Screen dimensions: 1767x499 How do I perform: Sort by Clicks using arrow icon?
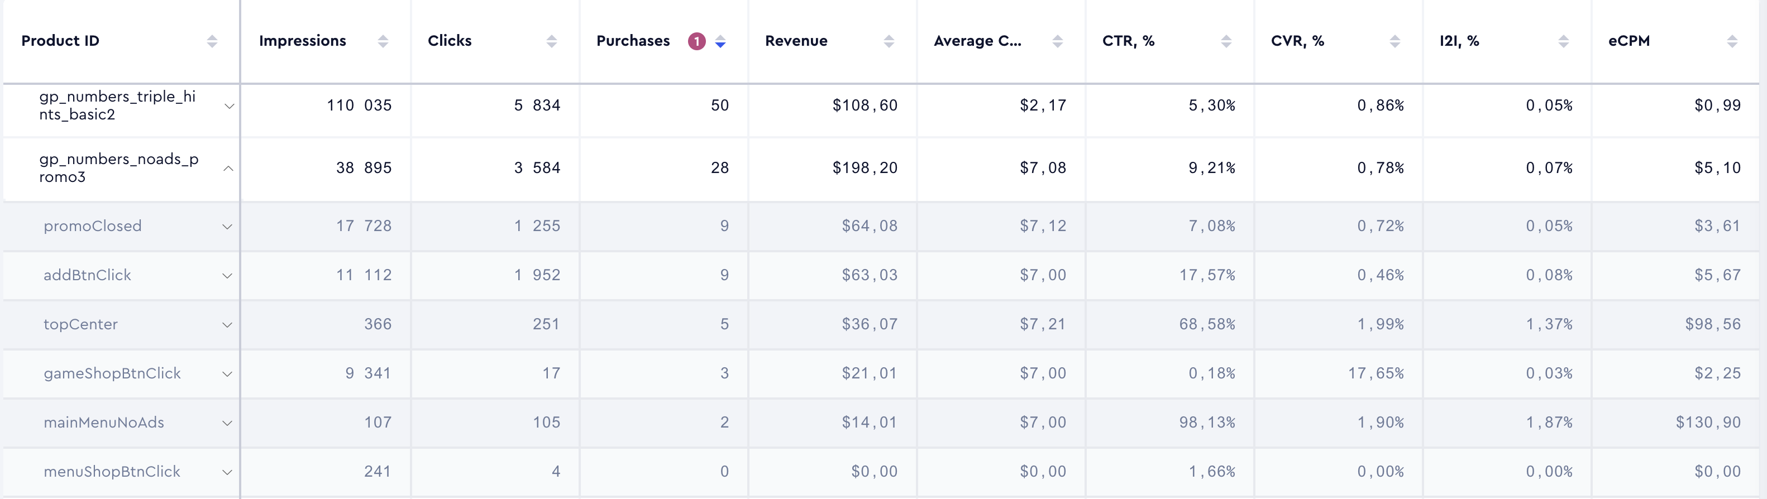point(552,41)
